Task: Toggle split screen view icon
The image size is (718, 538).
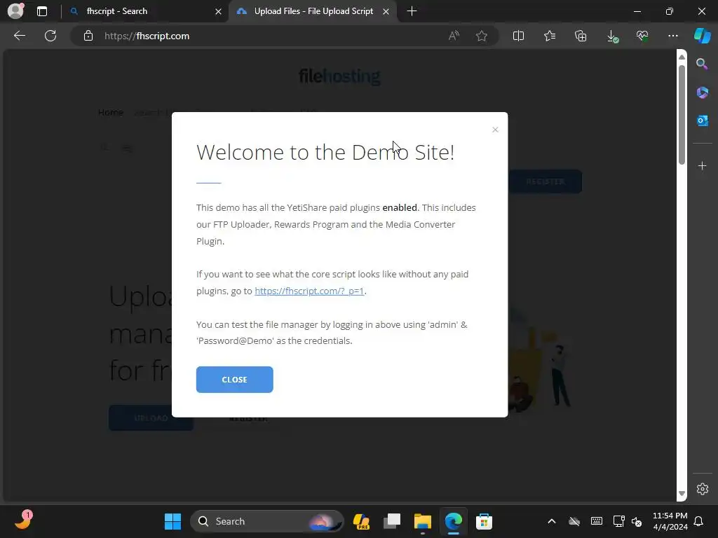Action: tap(518, 36)
